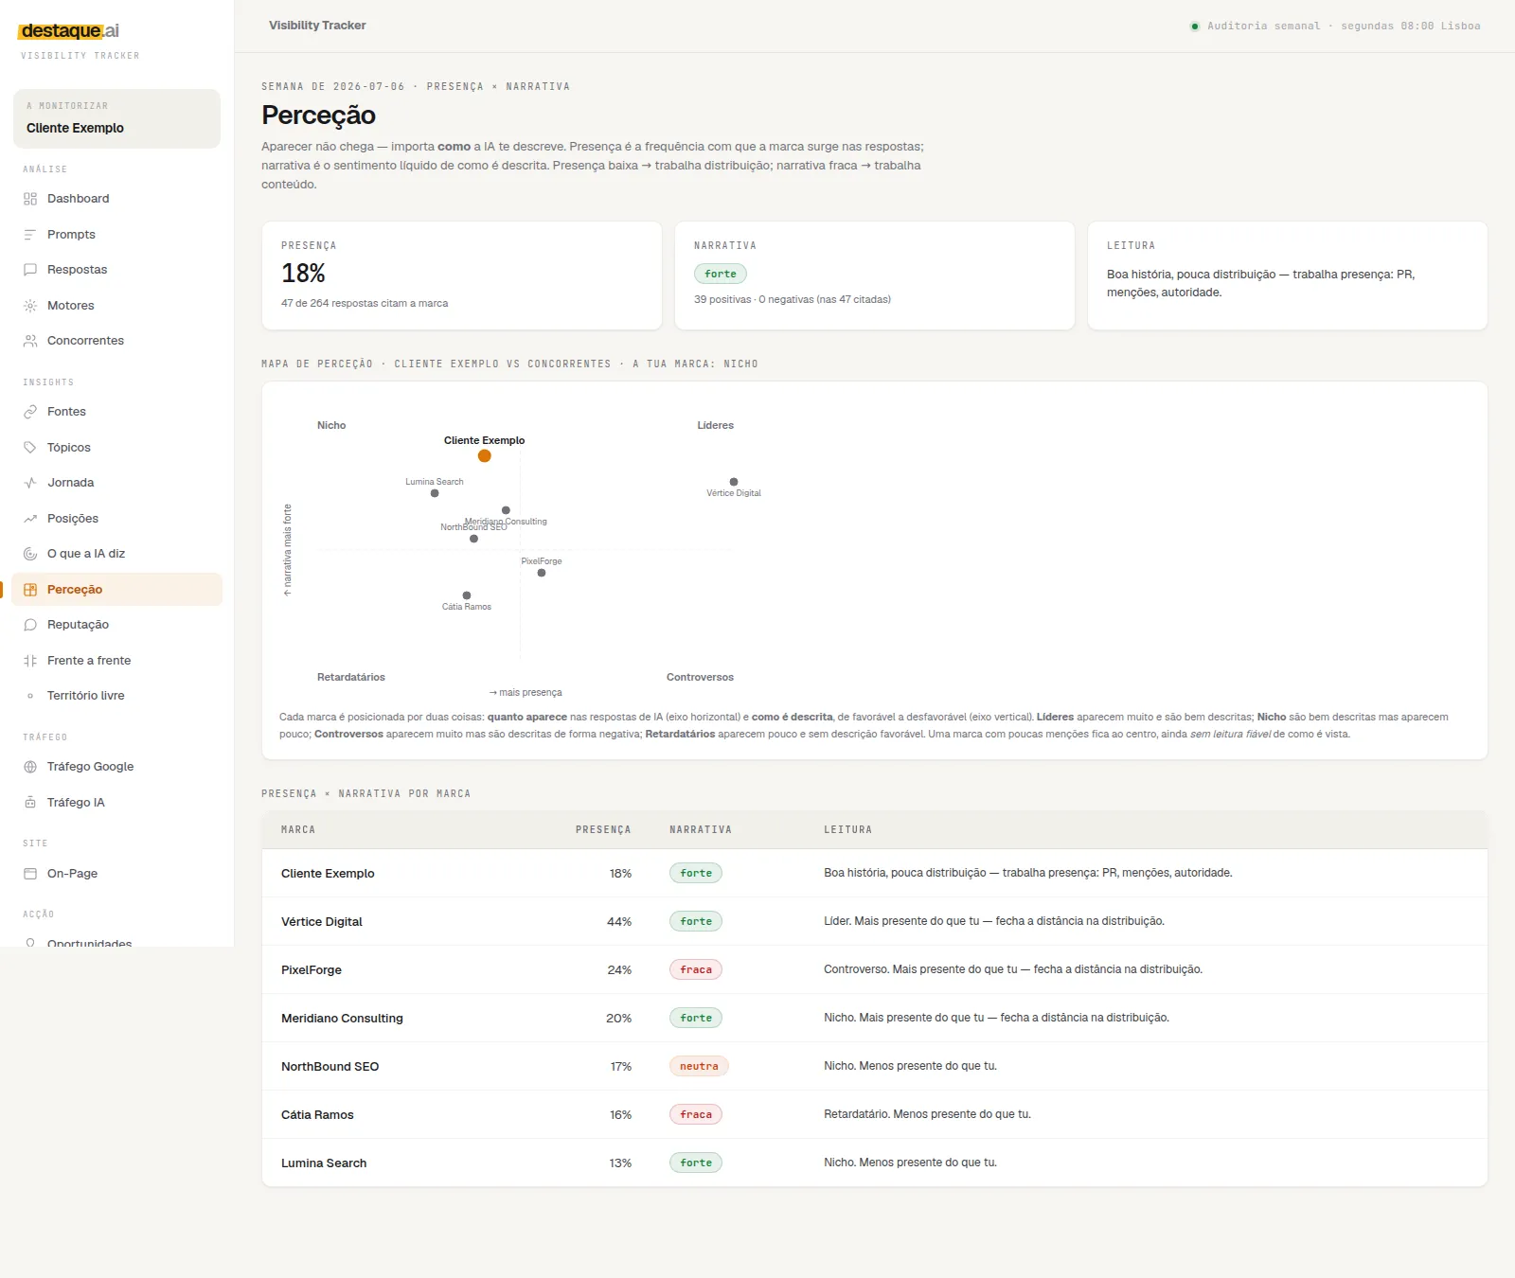Click the PixelForge point on perception map

click(542, 573)
